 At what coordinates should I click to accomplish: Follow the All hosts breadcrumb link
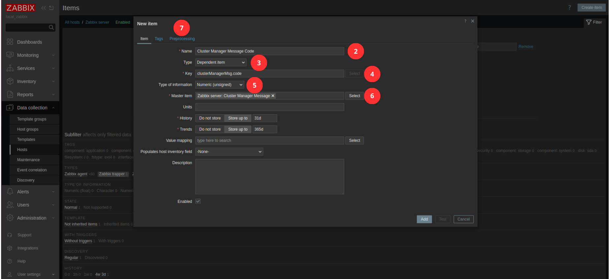pyautogui.click(x=72, y=22)
